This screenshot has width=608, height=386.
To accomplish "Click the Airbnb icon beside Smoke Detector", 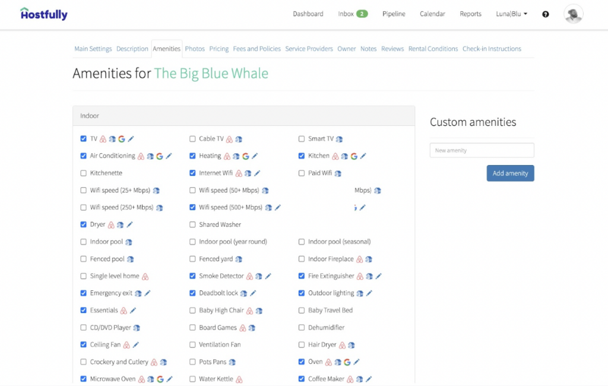I will (249, 276).
